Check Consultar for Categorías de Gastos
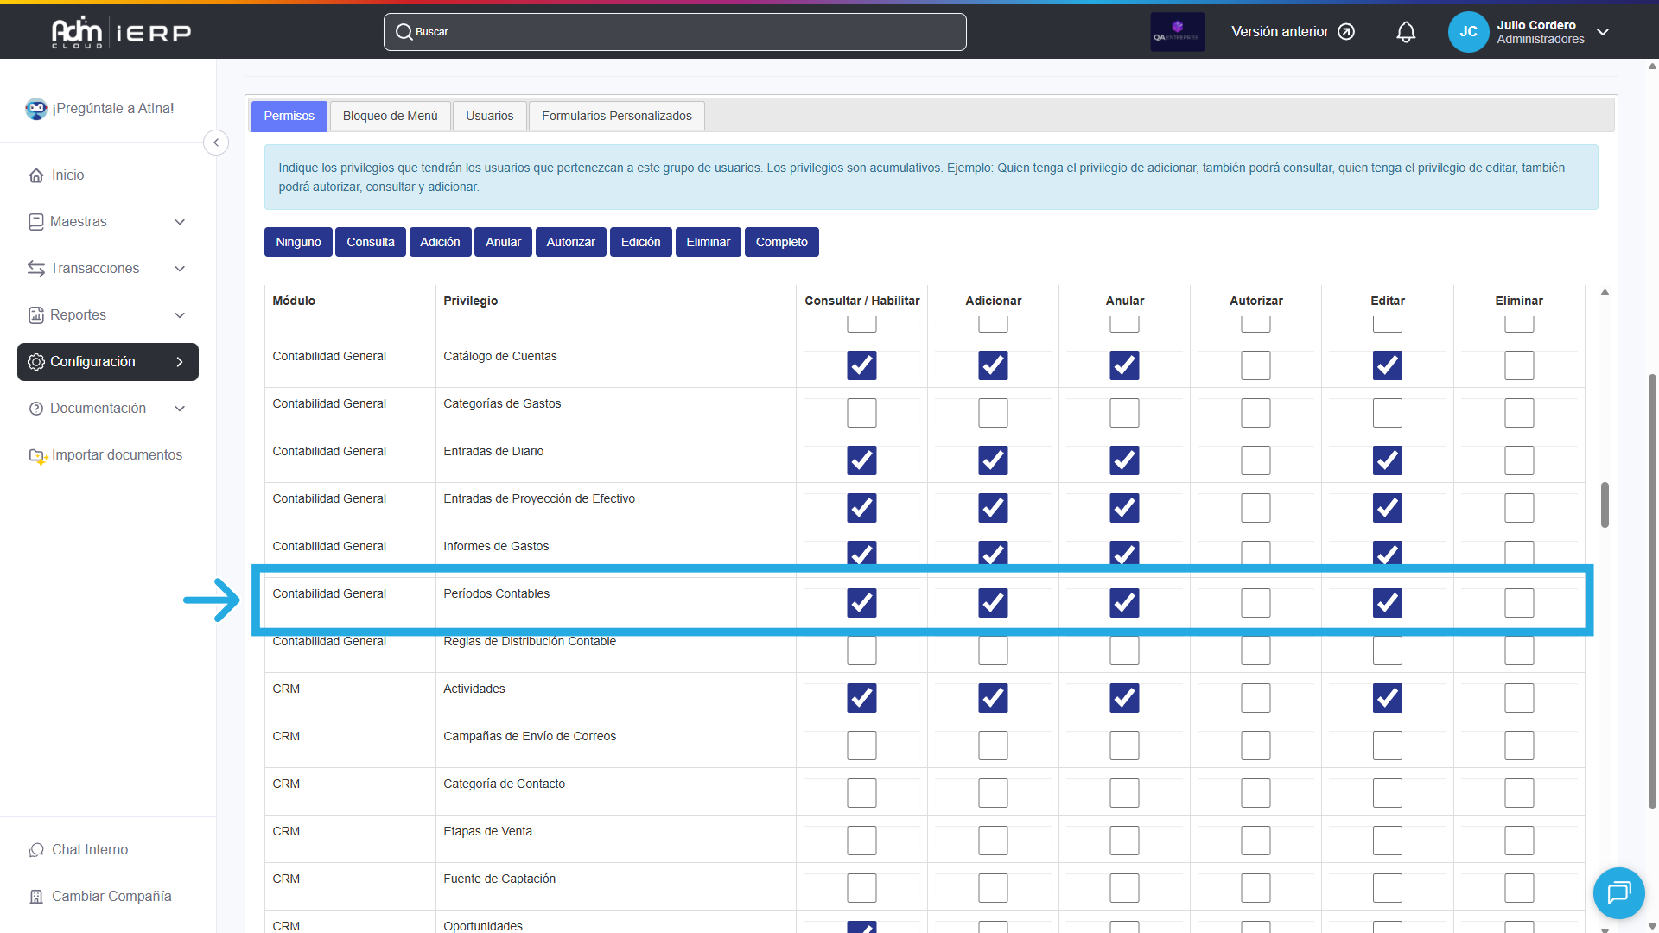 [861, 413]
